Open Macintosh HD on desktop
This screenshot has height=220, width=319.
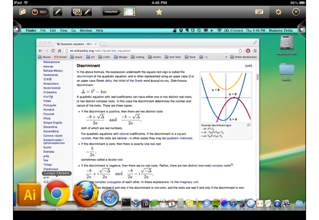click(286, 45)
